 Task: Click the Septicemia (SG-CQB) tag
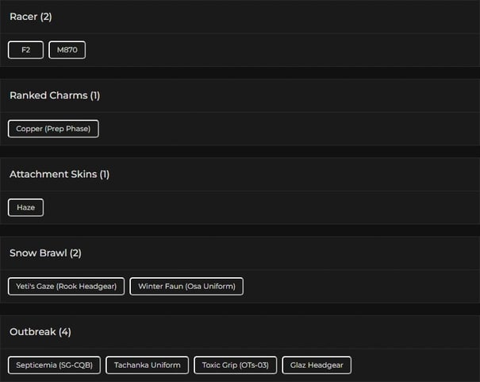(55, 365)
